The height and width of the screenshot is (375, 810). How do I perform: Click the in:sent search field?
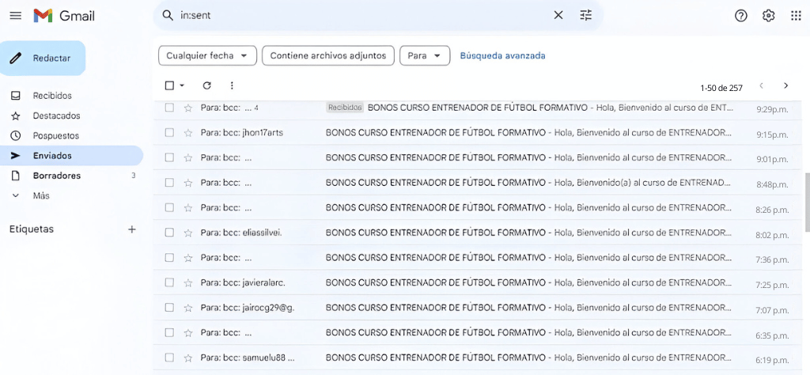point(356,15)
